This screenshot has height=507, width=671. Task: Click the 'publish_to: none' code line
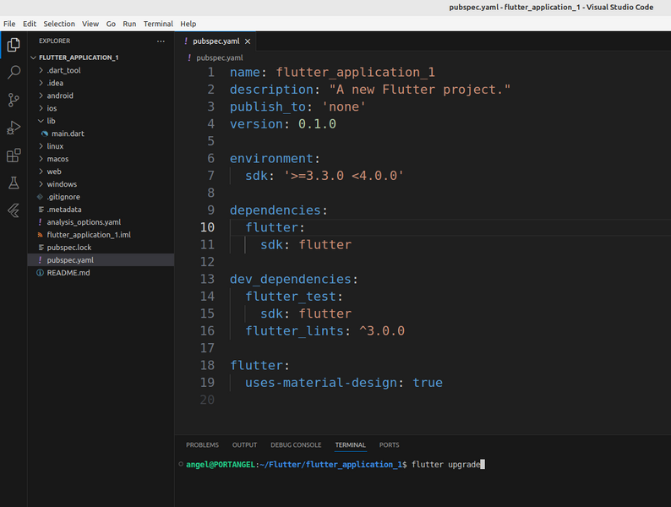(x=297, y=107)
